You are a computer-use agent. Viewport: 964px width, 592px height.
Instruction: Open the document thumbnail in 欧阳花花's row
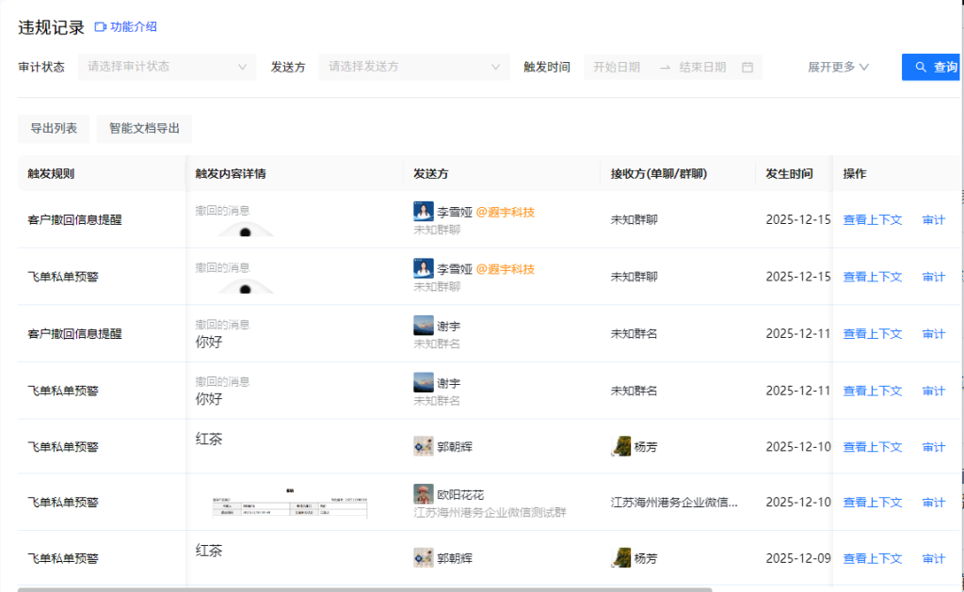290,503
